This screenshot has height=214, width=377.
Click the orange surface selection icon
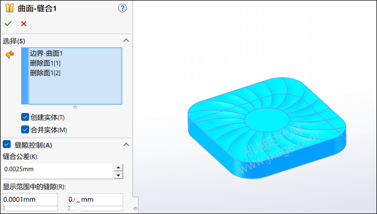(x=10, y=54)
